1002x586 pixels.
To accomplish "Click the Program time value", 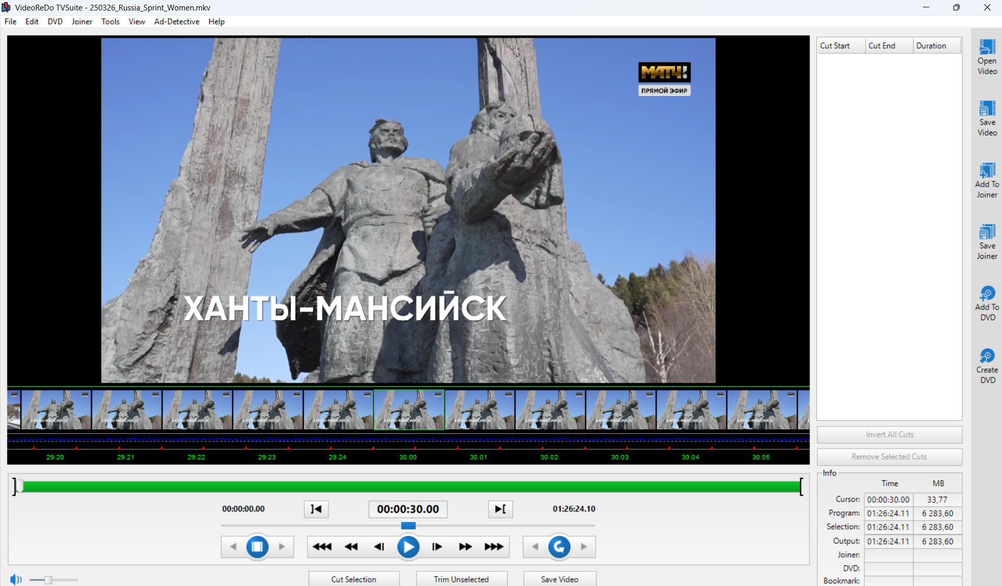I will (889, 513).
